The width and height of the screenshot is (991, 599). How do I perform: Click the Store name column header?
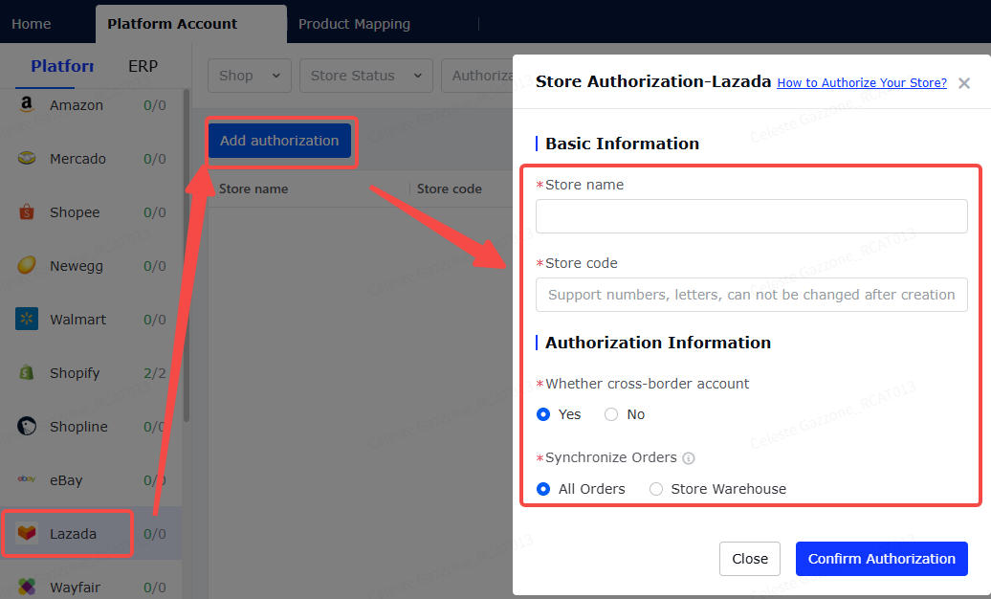tap(253, 189)
